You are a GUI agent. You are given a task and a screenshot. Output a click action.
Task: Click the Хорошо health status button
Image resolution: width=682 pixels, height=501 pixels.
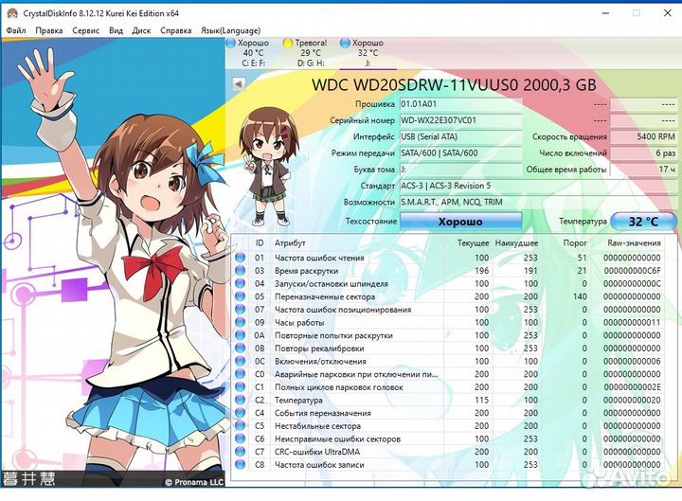(460, 222)
